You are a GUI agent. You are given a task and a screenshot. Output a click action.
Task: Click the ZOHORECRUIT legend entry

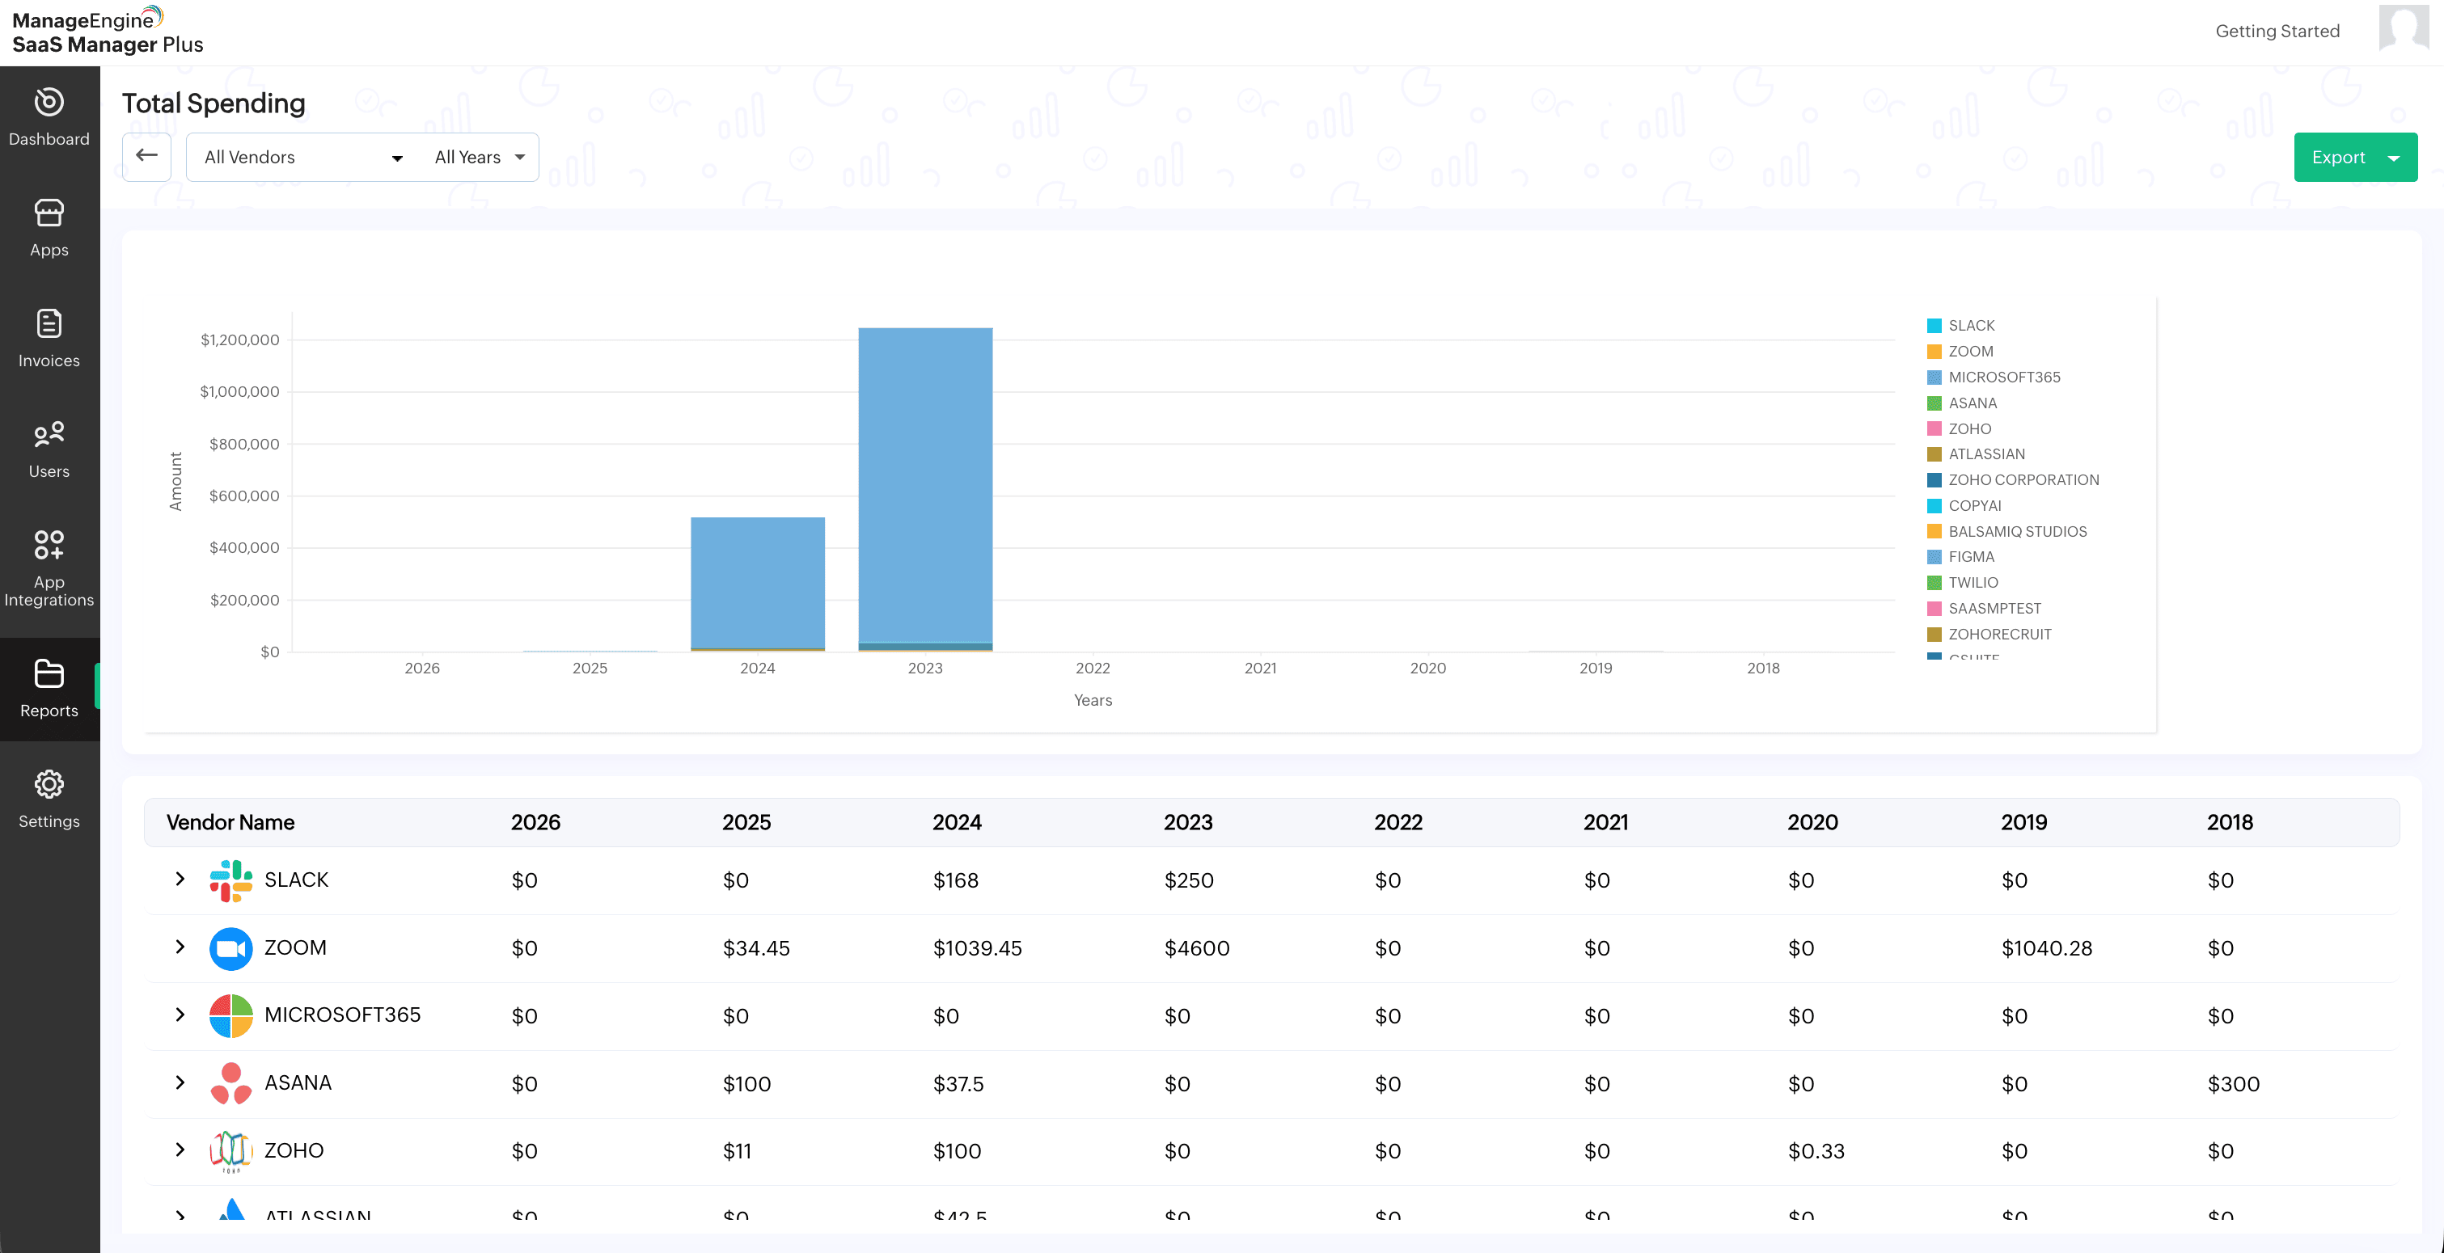1989,635
